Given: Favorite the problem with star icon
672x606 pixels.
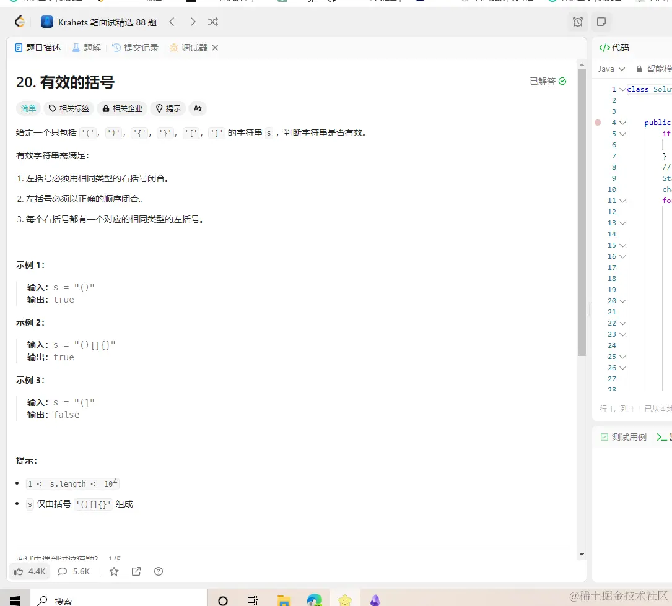Looking at the screenshot, I should pyautogui.click(x=114, y=571).
